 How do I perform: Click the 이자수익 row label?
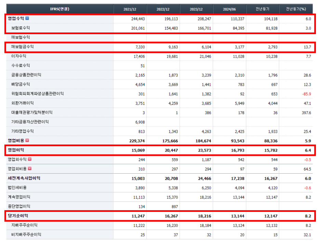pos(18,56)
